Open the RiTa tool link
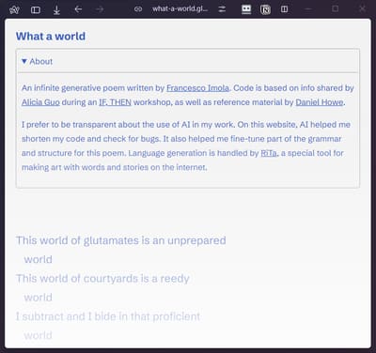The height and width of the screenshot is (353, 376). tap(269, 153)
